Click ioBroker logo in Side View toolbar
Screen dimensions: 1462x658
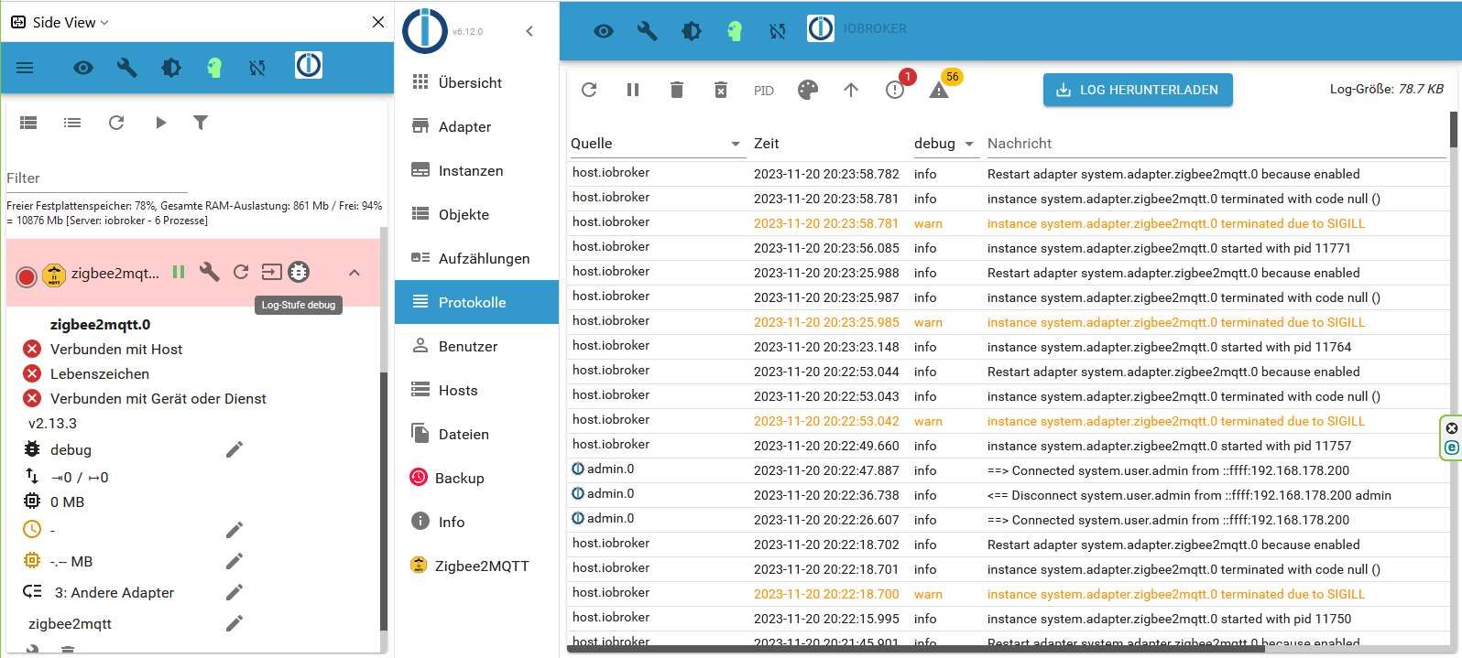(309, 66)
